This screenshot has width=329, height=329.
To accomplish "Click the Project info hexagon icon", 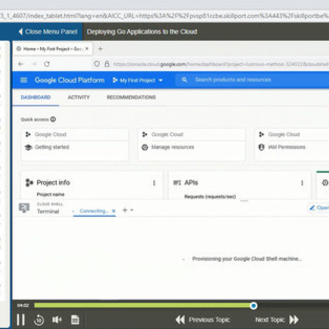I will click(29, 183).
